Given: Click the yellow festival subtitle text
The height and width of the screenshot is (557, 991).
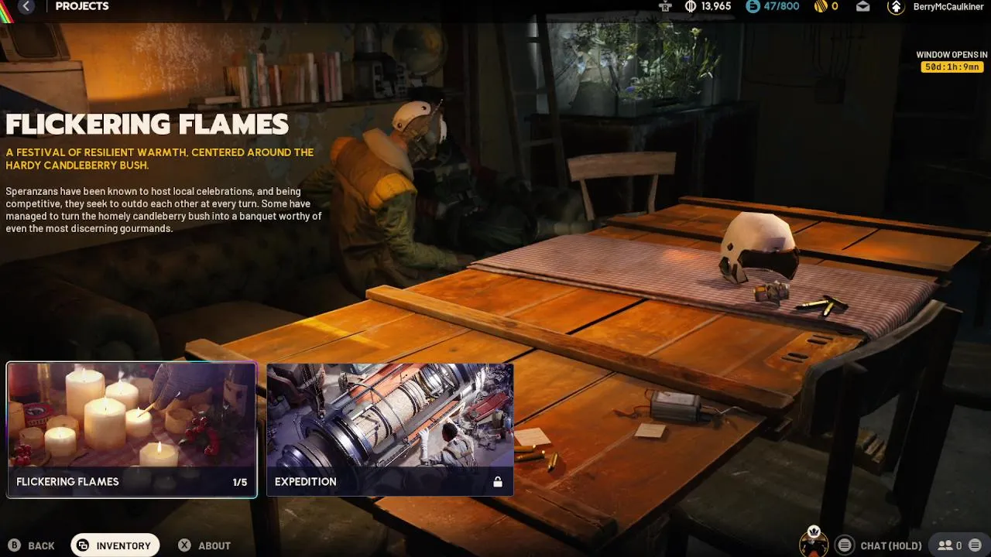Looking at the screenshot, I should (159, 159).
